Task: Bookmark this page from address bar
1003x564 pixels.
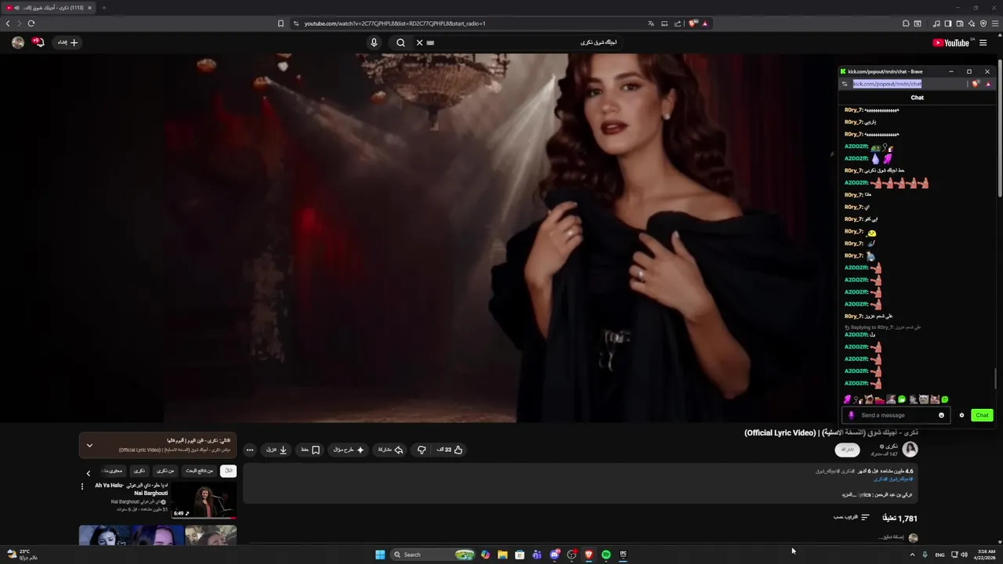Action: (x=281, y=23)
